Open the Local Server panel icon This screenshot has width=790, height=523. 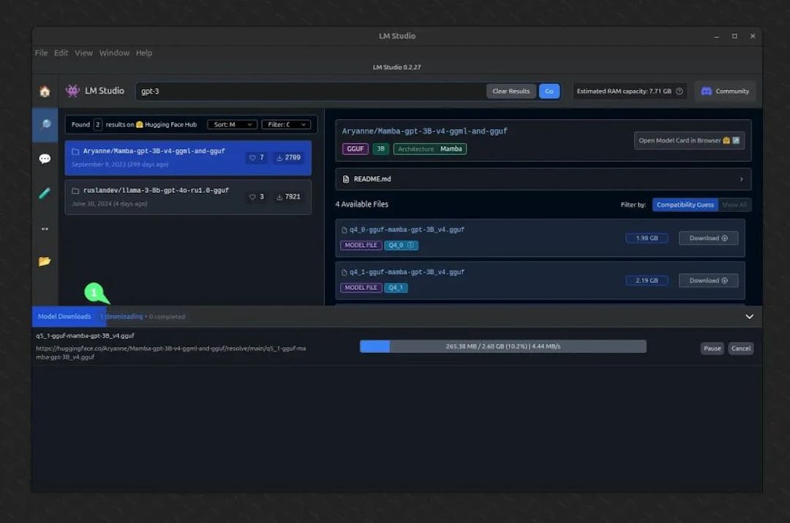coord(44,229)
